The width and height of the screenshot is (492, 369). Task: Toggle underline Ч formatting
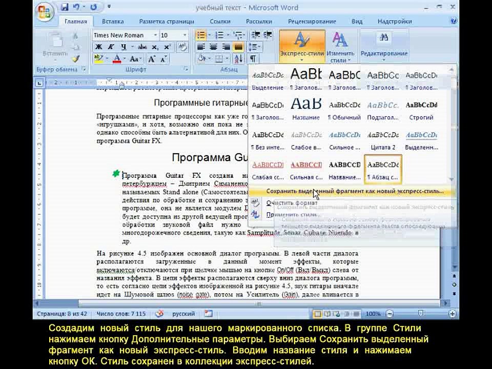(x=124, y=47)
